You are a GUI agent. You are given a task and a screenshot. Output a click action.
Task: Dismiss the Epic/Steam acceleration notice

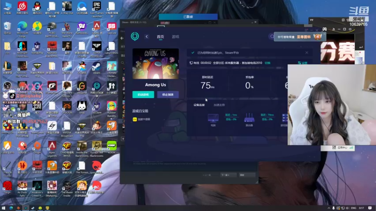click(307, 53)
